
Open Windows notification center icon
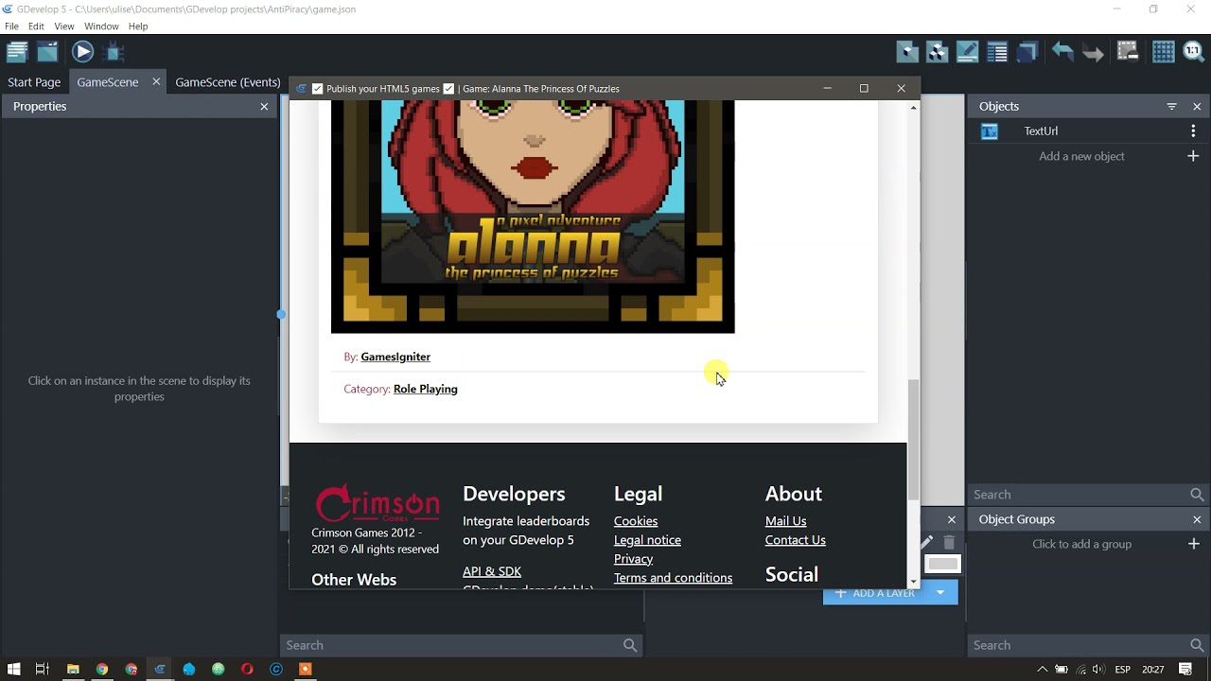click(x=1185, y=670)
